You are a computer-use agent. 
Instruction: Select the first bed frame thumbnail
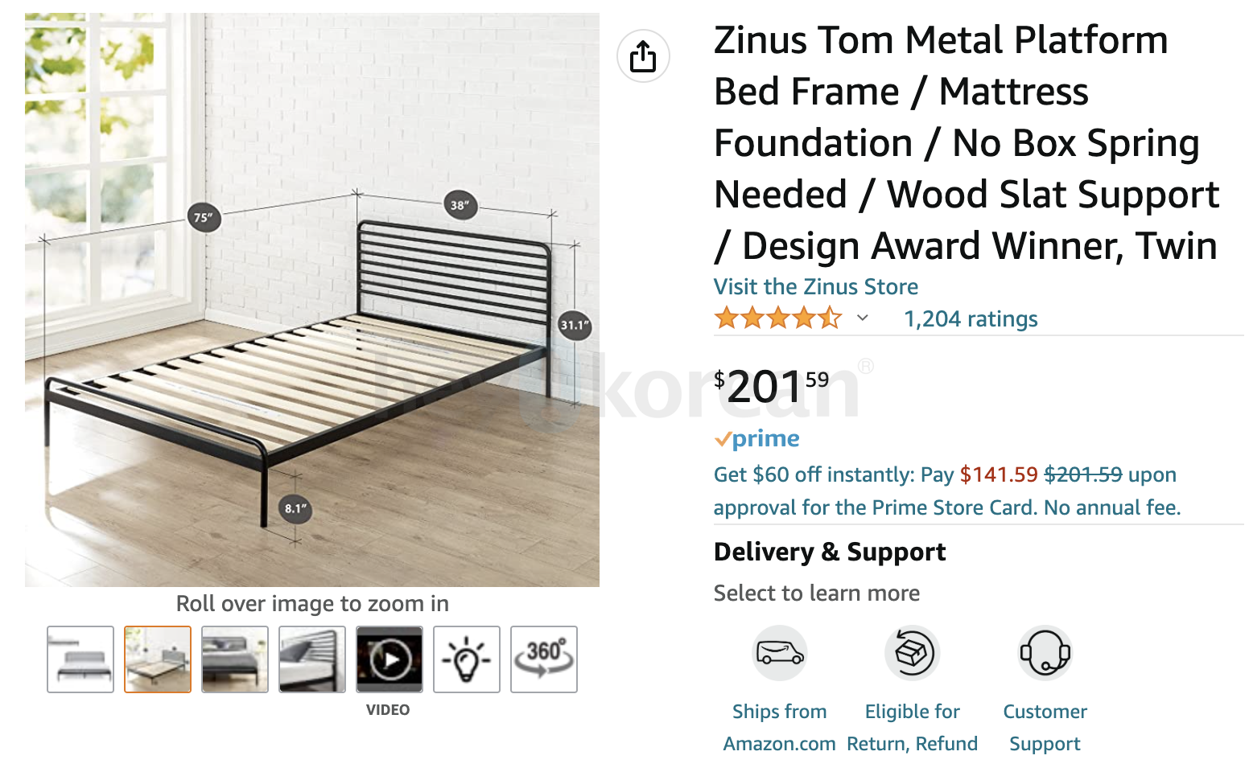pos(80,659)
